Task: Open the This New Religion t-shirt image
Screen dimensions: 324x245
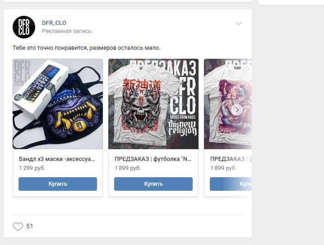Action: [x=153, y=104]
